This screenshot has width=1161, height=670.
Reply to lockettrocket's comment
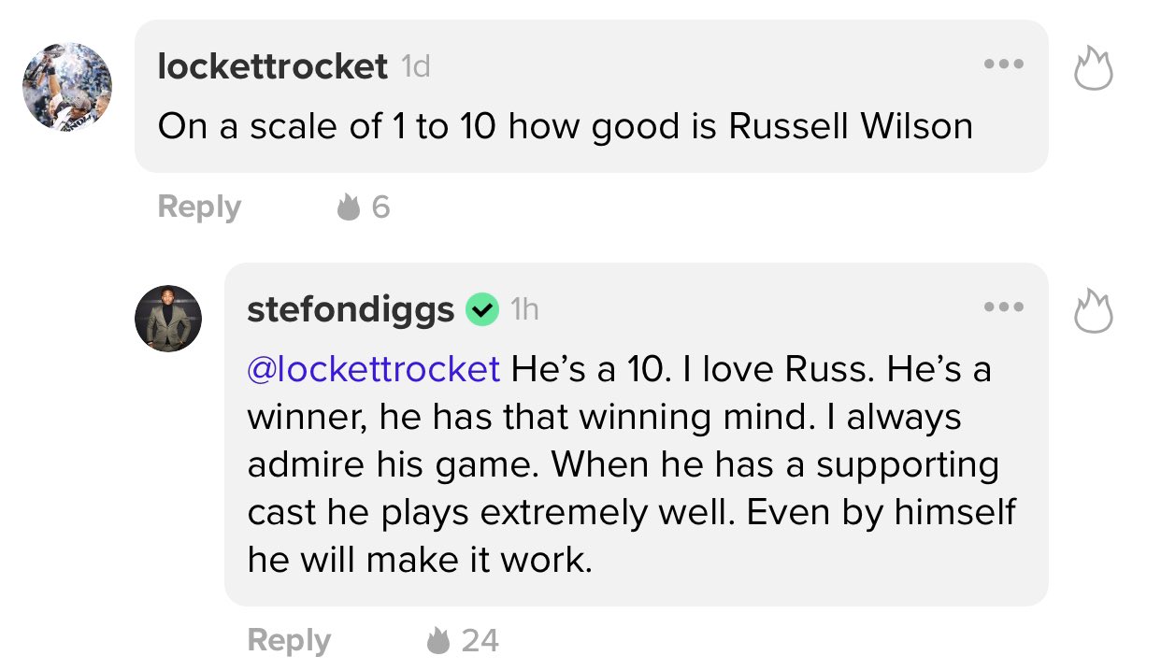(199, 207)
